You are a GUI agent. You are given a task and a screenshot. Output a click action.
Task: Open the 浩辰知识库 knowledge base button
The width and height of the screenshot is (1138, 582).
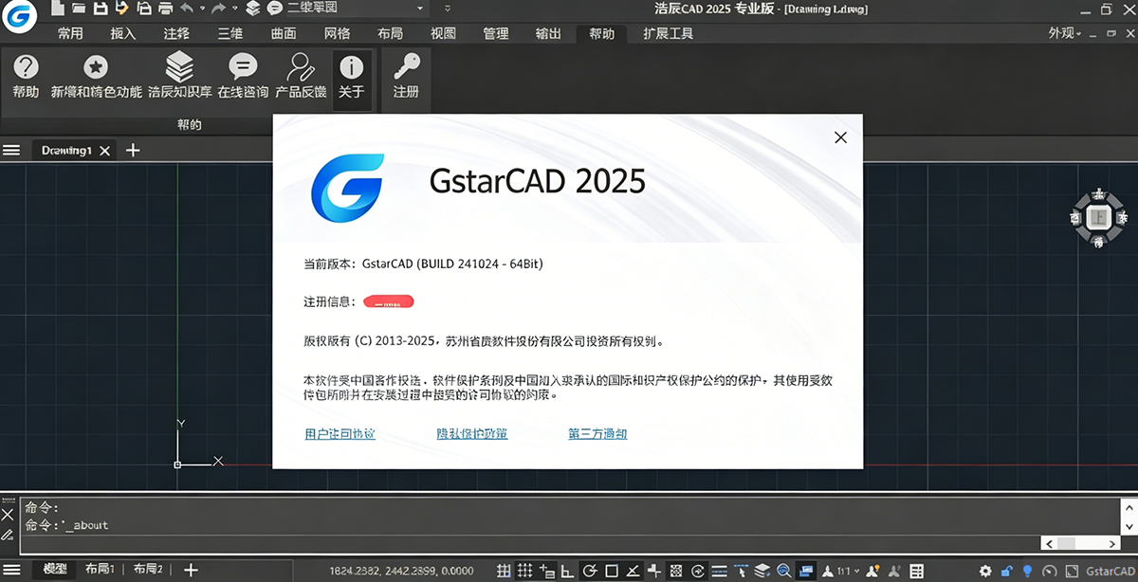coord(180,76)
